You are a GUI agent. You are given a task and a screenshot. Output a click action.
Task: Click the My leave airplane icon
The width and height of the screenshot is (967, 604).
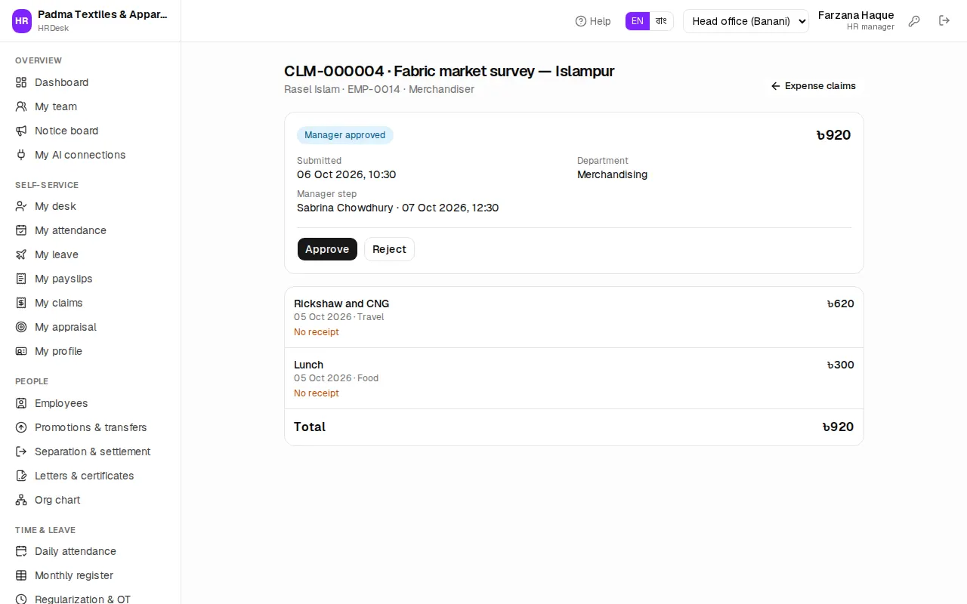[x=21, y=254]
